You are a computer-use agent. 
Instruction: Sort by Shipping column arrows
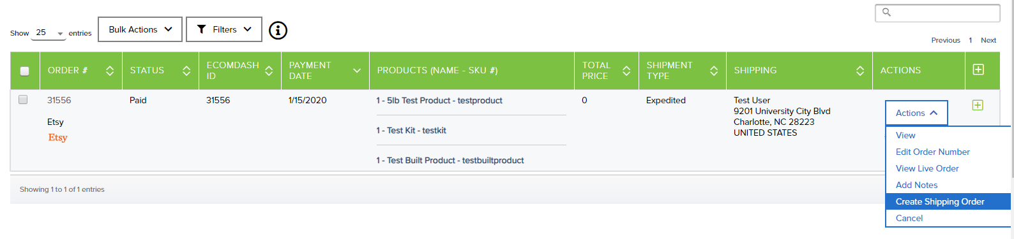point(860,71)
